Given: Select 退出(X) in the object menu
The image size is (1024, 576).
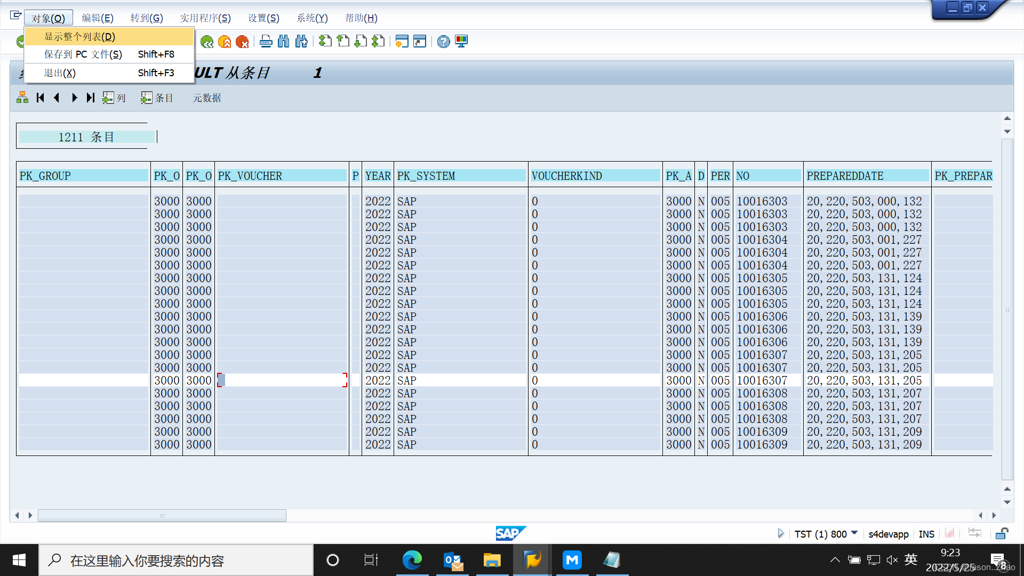Looking at the screenshot, I should [60, 73].
